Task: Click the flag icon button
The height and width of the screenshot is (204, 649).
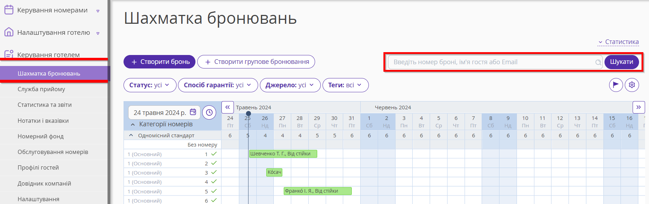Action: (x=616, y=85)
